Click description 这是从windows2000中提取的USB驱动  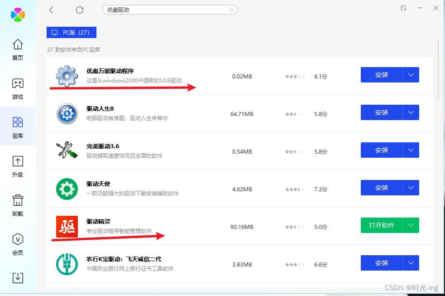click(134, 80)
